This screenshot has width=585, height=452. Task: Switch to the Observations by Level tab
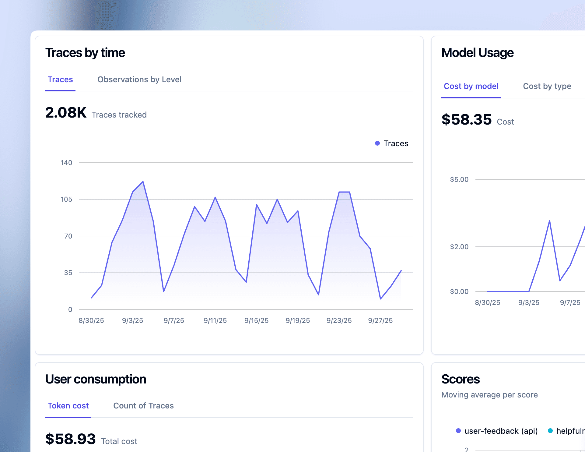pyautogui.click(x=139, y=79)
